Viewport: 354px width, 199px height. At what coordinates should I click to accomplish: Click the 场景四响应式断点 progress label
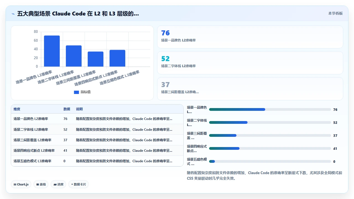pos(197,148)
